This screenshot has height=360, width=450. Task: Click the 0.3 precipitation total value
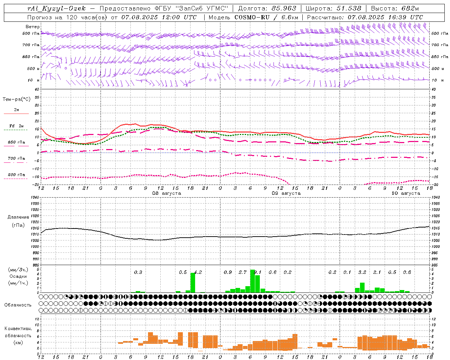138,272
